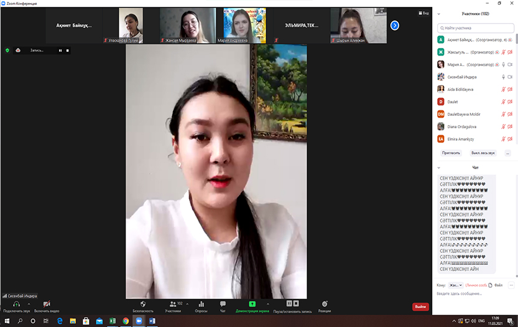
Task: Open the more options (...) participants menu
Action: 507,153
